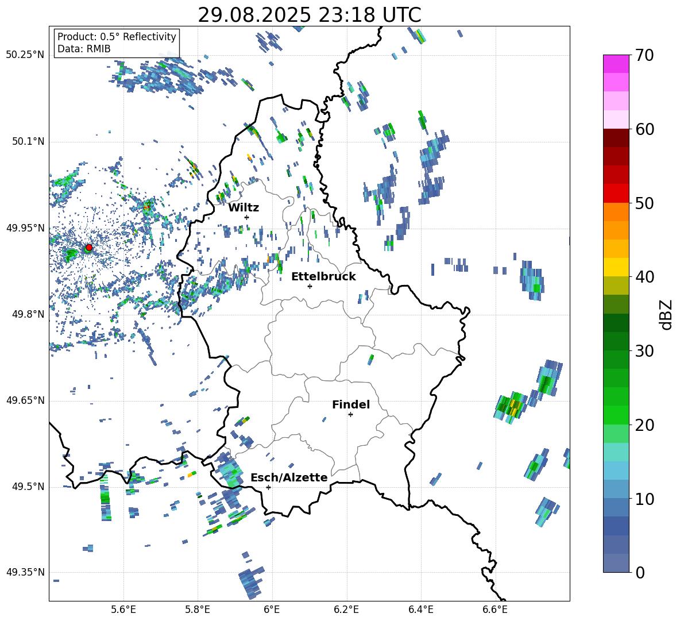Click the 6.6°E longitude label

(495, 610)
